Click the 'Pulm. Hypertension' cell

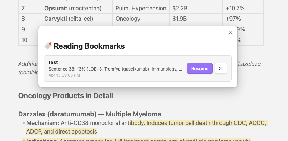click(x=141, y=8)
